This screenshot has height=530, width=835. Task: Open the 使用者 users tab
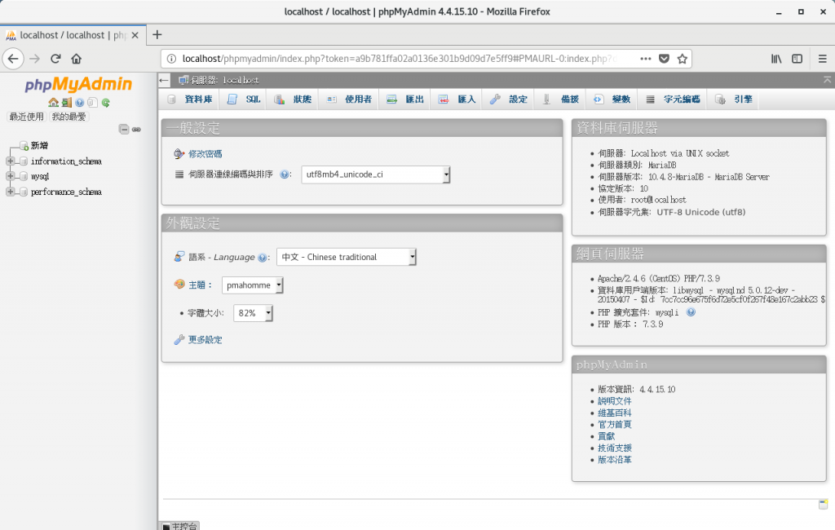point(349,99)
